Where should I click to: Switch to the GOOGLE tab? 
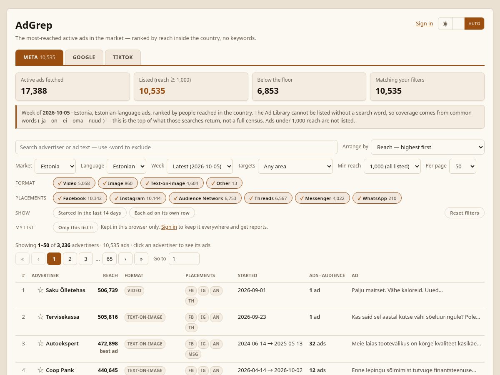click(x=84, y=57)
